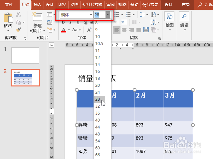Switch to the 动画 Animations tab
The height and width of the screenshot is (159, 213).
74,5
